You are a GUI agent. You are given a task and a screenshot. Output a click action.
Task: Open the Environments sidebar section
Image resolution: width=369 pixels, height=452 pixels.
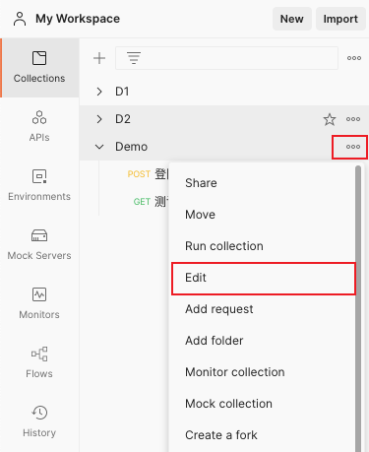tap(39, 185)
